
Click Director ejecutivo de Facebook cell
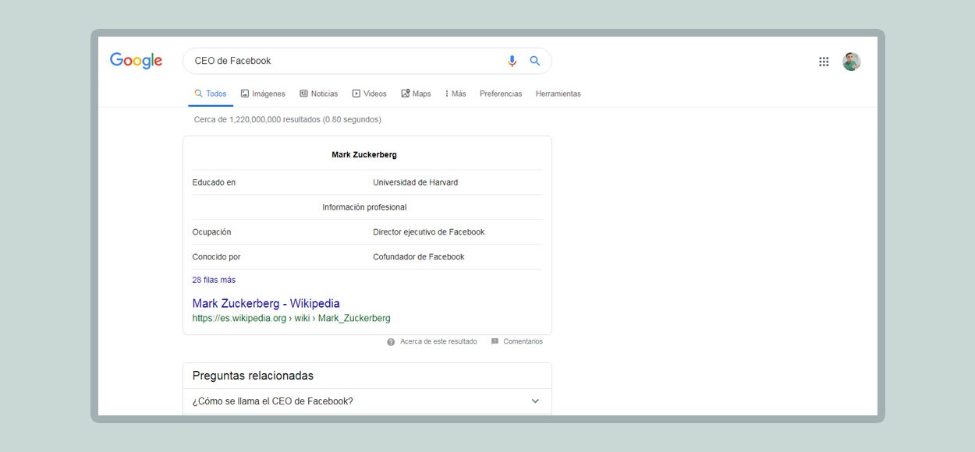click(429, 232)
